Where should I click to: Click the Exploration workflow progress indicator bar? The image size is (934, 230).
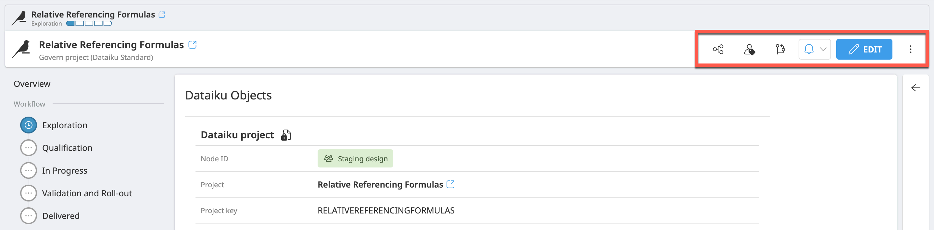pyautogui.click(x=89, y=24)
